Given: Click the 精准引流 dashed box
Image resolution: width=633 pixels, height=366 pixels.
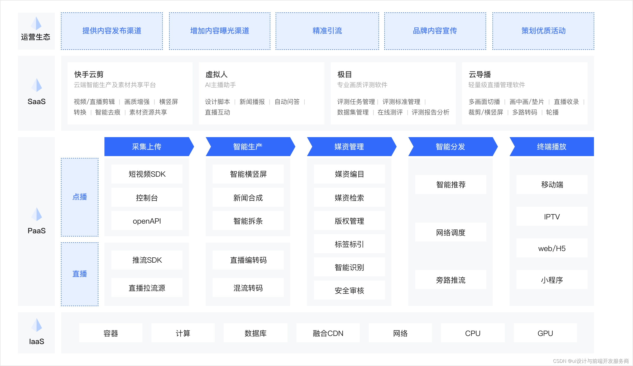Looking at the screenshot, I should point(327,31).
